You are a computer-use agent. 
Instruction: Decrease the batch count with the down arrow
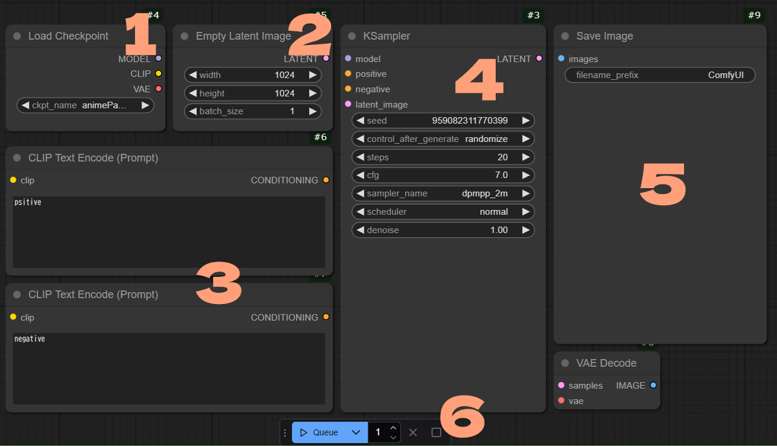[393, 438]
